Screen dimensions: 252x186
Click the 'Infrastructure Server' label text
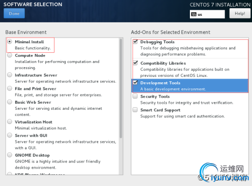click(36, 75)
